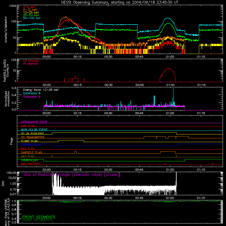Click the HI channel legend label

point(31,64)
